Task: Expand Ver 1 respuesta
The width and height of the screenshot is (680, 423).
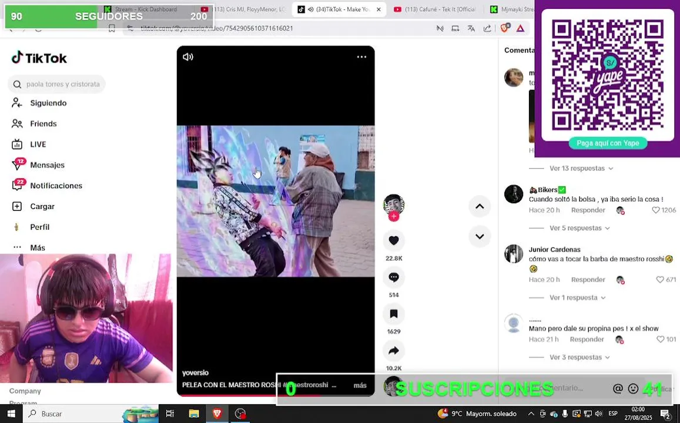Action: click(577, 298)
